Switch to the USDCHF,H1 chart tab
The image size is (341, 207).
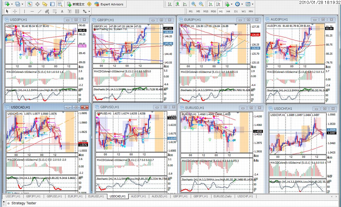[x=245, y=196]
